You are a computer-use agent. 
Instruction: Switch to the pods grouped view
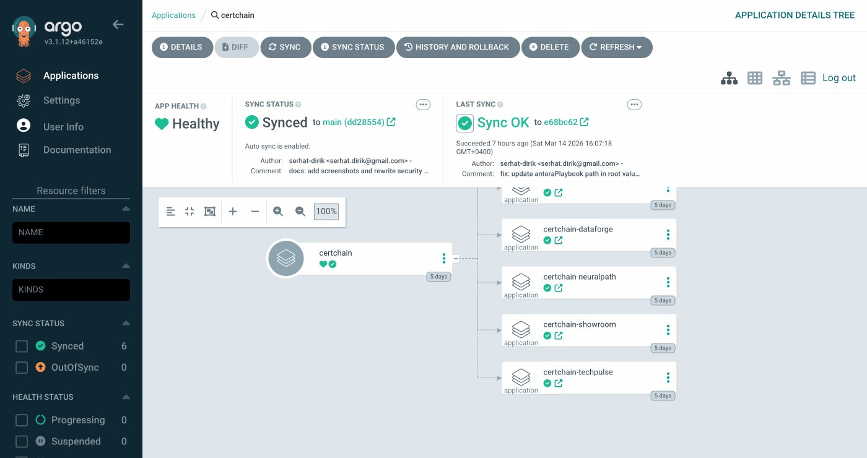tap(755, 78)
